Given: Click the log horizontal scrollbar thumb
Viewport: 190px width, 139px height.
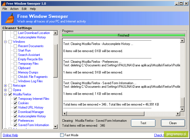Looking at the screenshot, I should [x=105, y=114].
